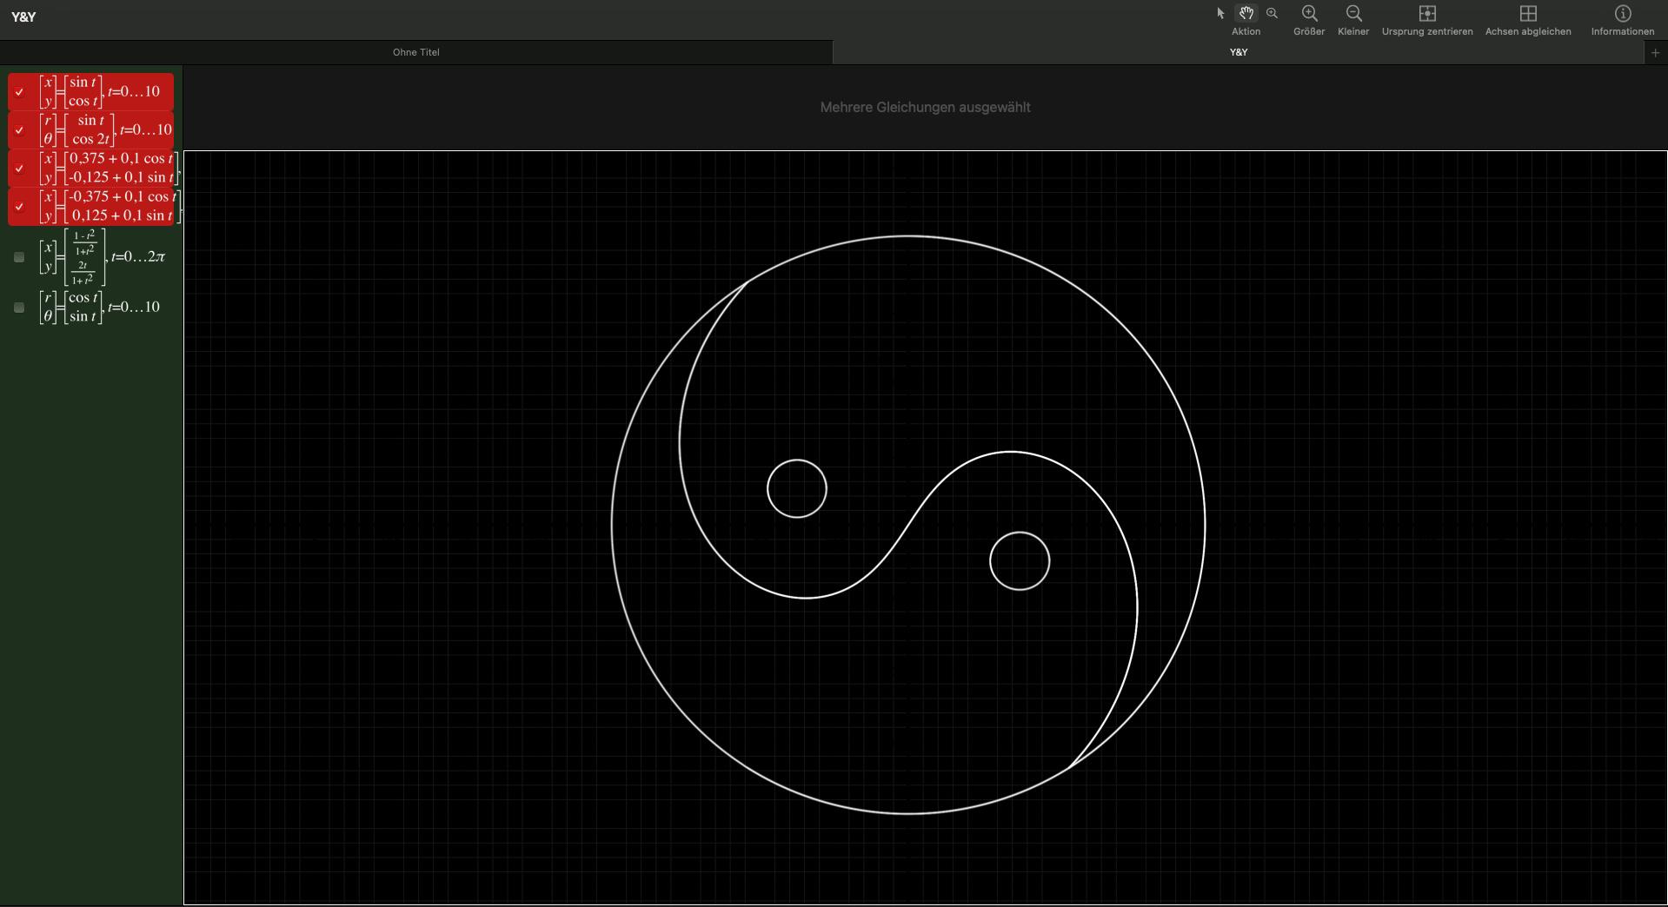Image resolution: width=1668 pixels, height=907 pixels.
Task: Enable the r=cos t, θ=sin t equation
Action: [19, 308]
